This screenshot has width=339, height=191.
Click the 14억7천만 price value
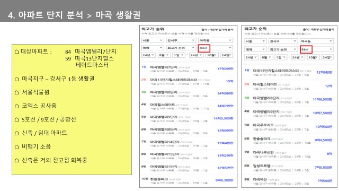coord(225,106)
